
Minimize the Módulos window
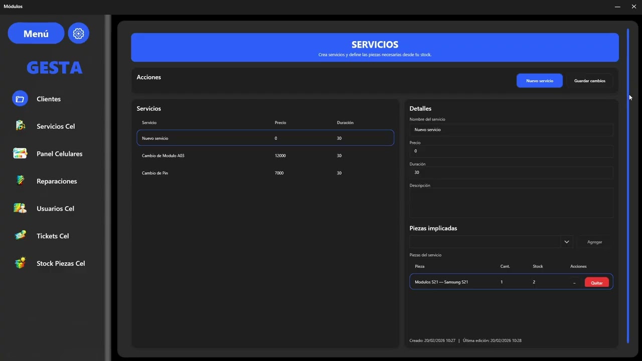[617, 7]
